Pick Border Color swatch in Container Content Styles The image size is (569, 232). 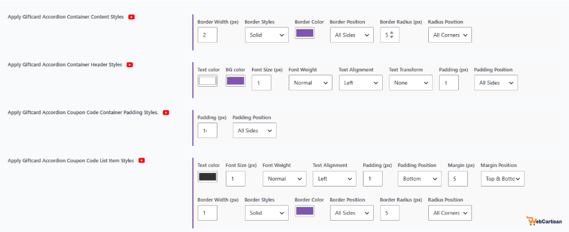pyautogui.click(x=305, y=33)
